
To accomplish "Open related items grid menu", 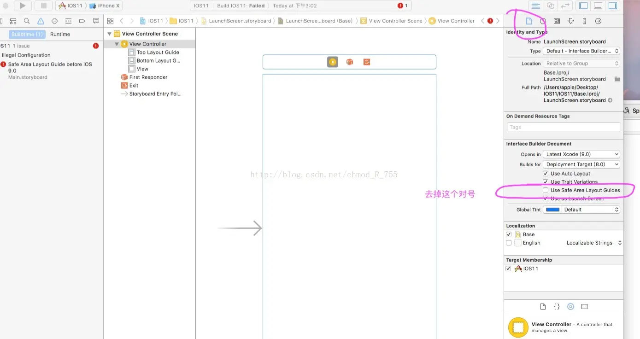I will [110, 21].
